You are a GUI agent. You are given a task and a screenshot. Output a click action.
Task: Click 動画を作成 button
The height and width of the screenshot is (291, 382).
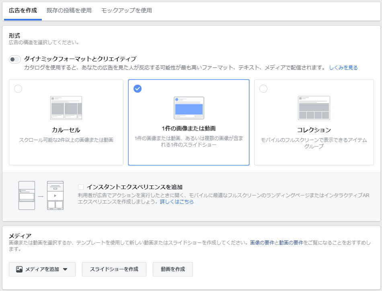pyautogui.click(x=173, y=269)
